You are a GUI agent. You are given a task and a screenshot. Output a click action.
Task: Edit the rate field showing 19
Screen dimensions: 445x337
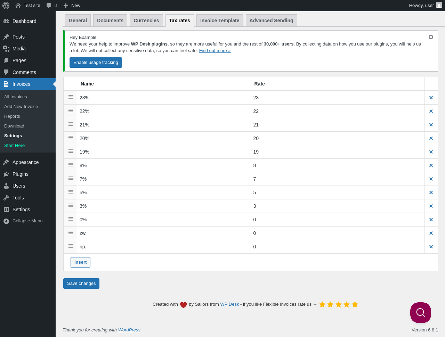[337, 152]
